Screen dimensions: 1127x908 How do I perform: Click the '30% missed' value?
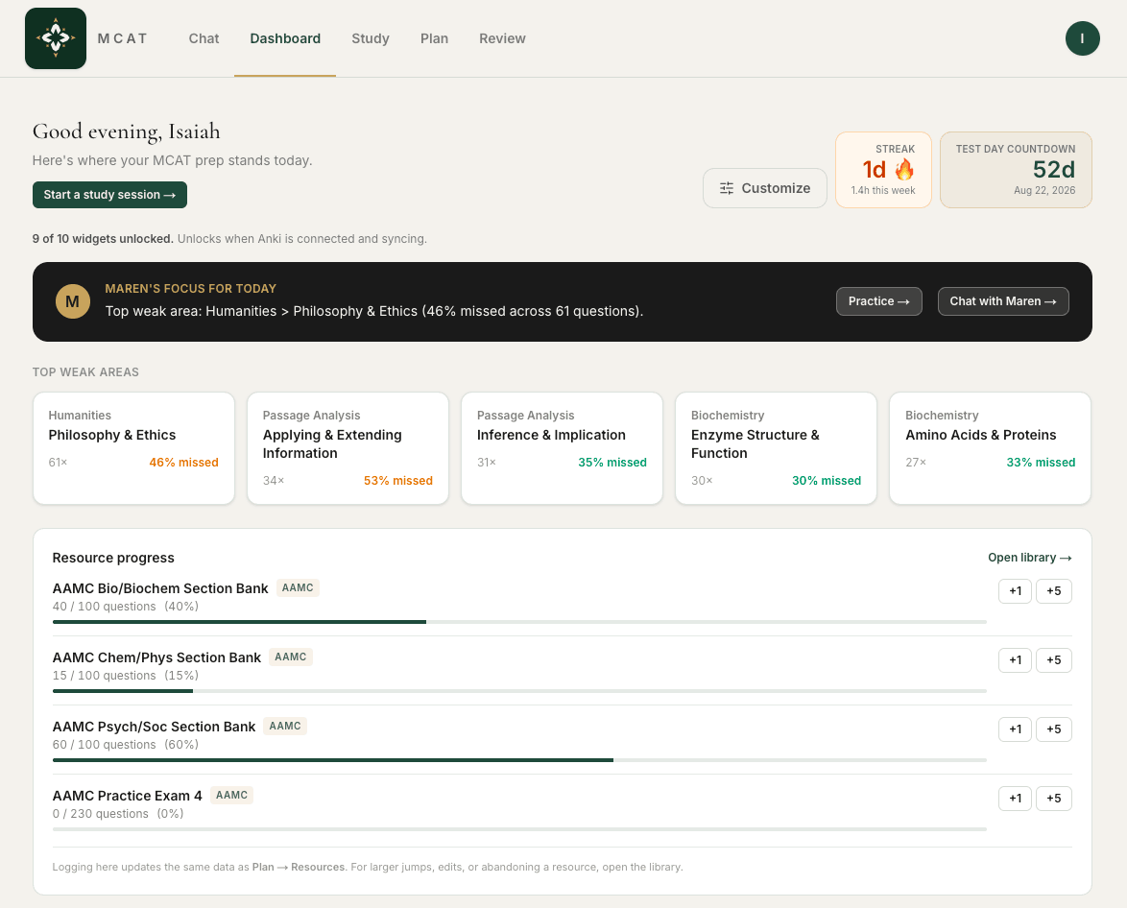(827, 480)
